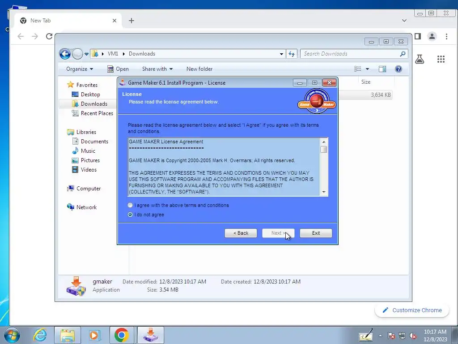Click the gmaker icon in details pane
The height and width of the screenshot is (344, 458).
(76, 286)
